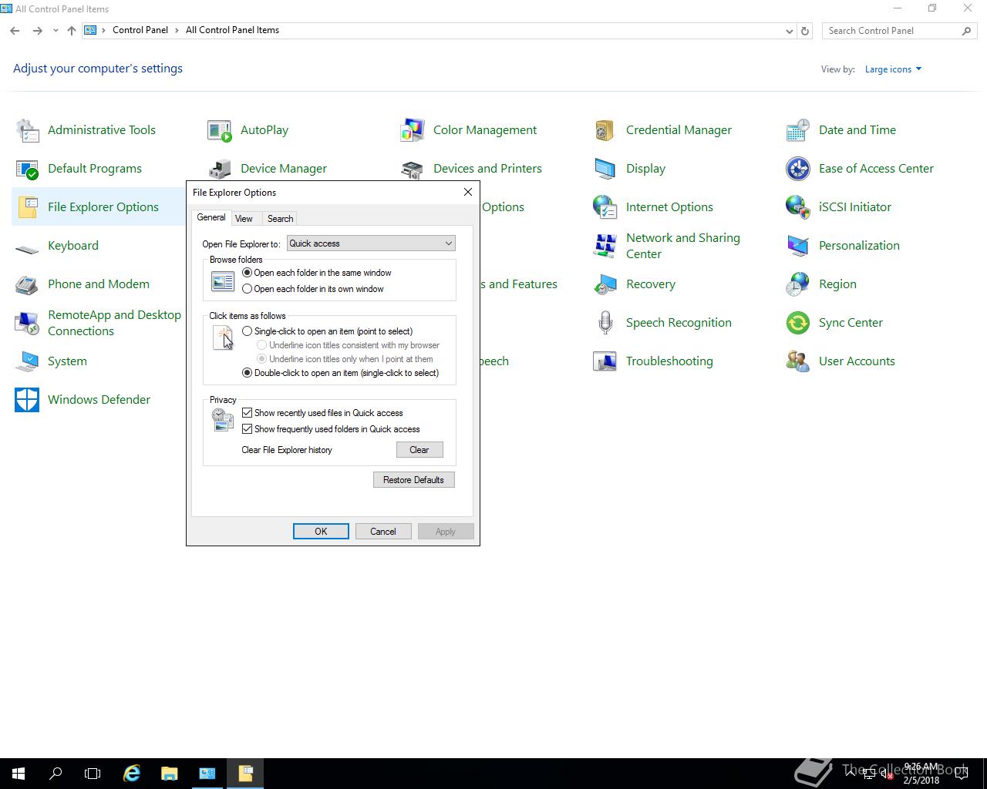Click the 'Control Panel' breadcrumb link
Image resolution: width=987 pixels, height=789 pixels.
pyautogui.click(x=140, y=30)
